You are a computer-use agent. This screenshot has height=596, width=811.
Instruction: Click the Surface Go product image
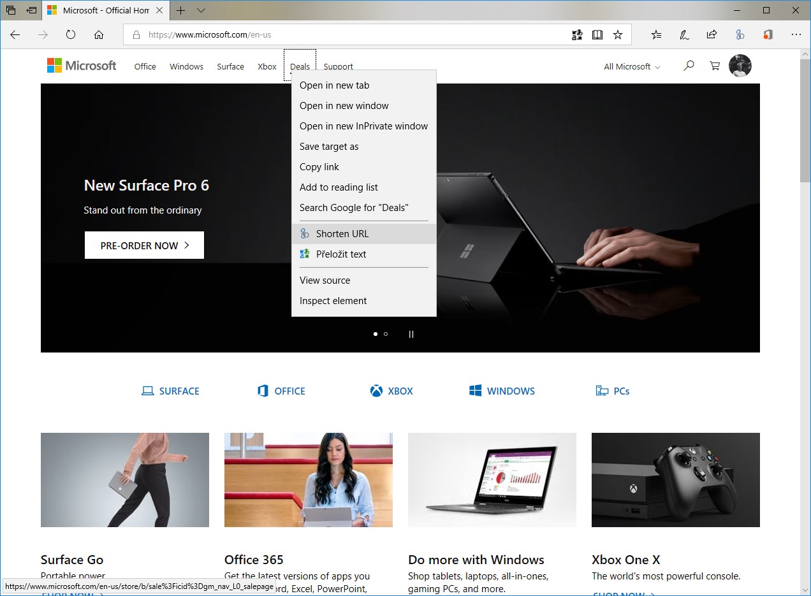coord(125,480)
